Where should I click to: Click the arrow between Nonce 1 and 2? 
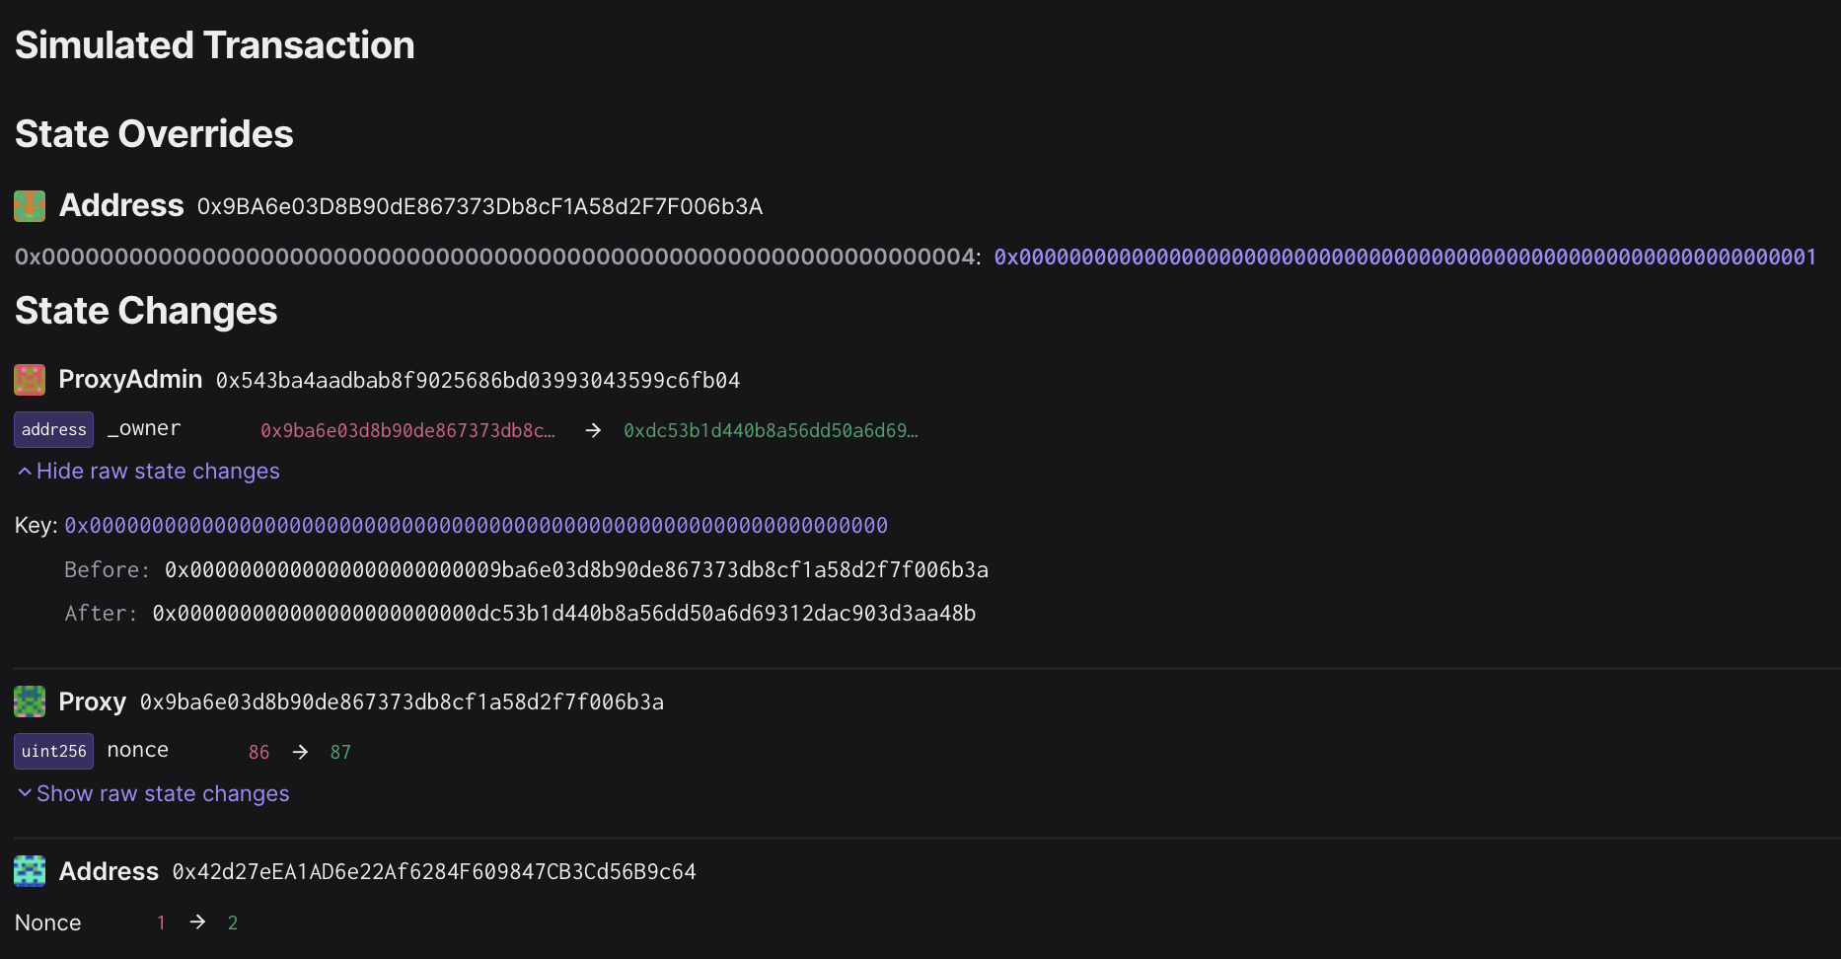(197, 922)
